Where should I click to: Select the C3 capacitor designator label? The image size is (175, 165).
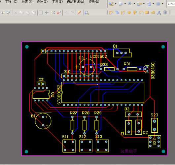(x=81, y=58)
